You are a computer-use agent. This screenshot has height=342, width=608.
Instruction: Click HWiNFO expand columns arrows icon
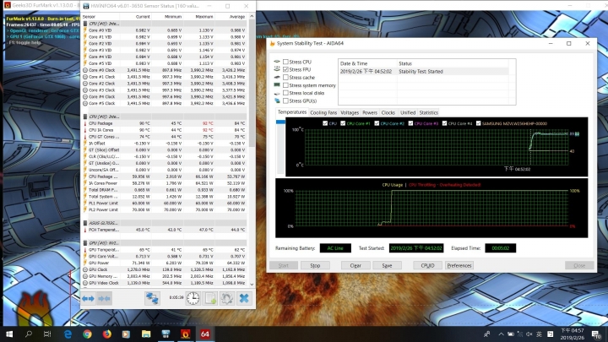tap(88, 299)
